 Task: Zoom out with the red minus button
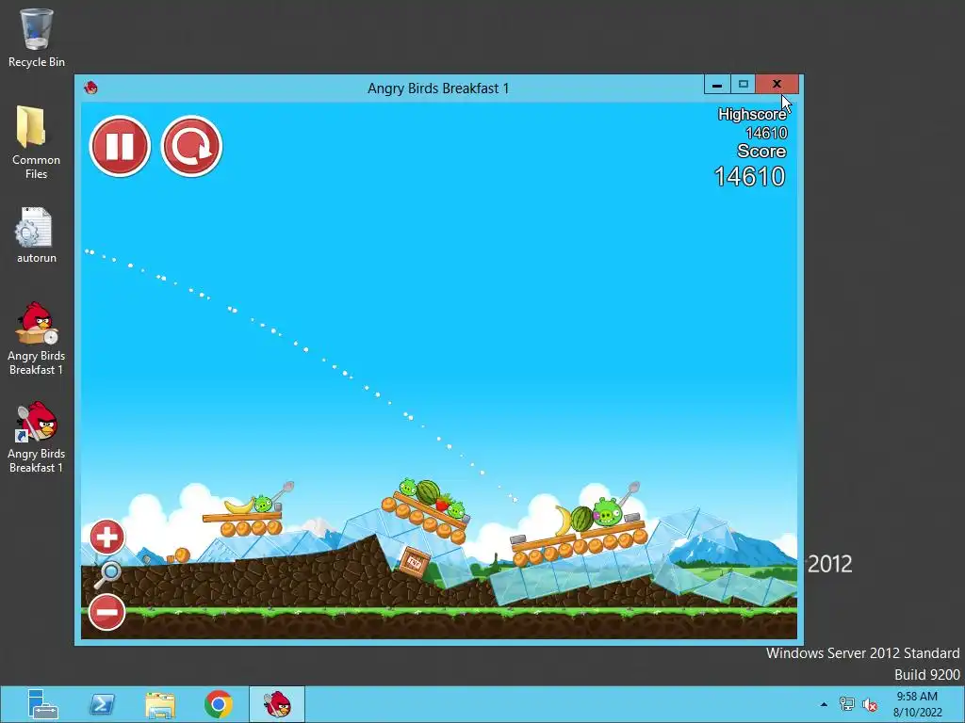(x=107, y=612)
